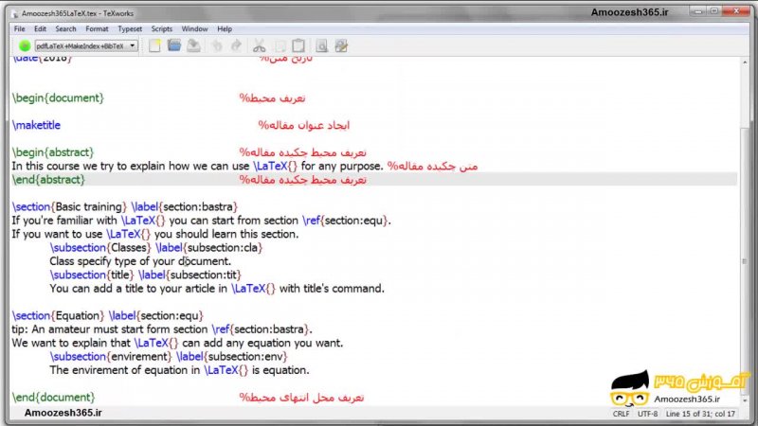Open the pdfLaTeX+MakeIndex+BibTeX engine dropdown
The width and height of the screenshot is (758, 426).
[86, 45]
